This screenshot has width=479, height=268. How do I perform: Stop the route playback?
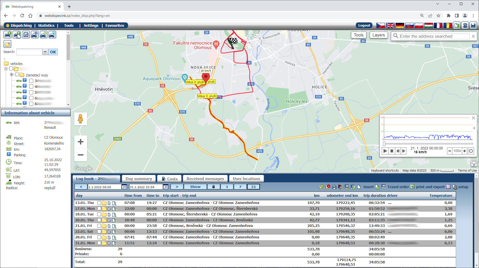(x=392, y=151)
